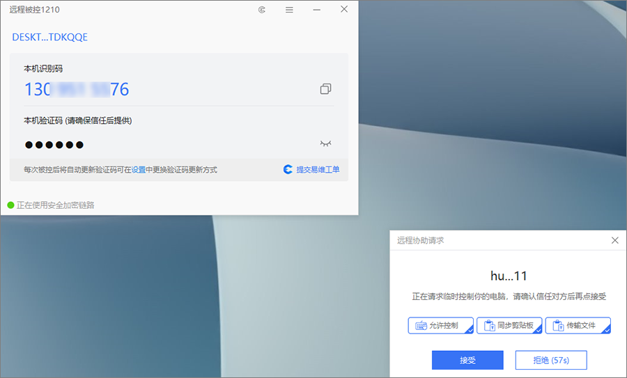Click the device name DESKT...TDKQQE
This screenshot has width=627, height=378.
point(49,37)
